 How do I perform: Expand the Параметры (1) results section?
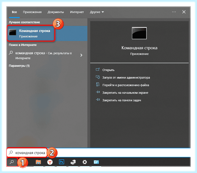(19, 66)
